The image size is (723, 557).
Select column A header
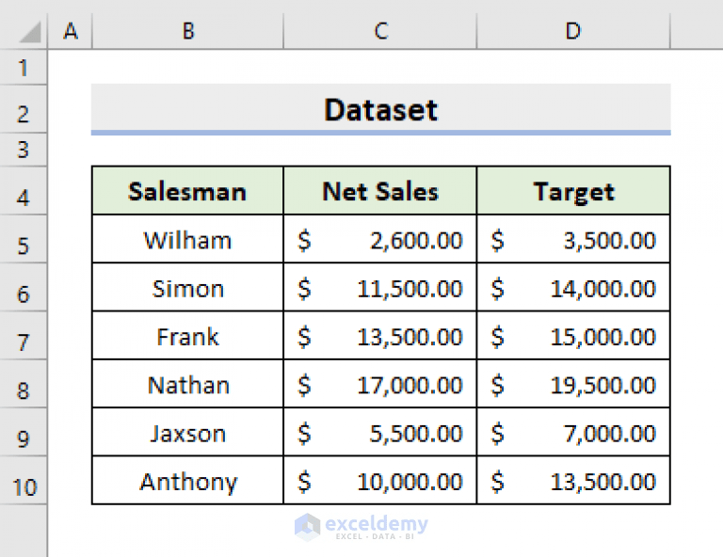70,32
